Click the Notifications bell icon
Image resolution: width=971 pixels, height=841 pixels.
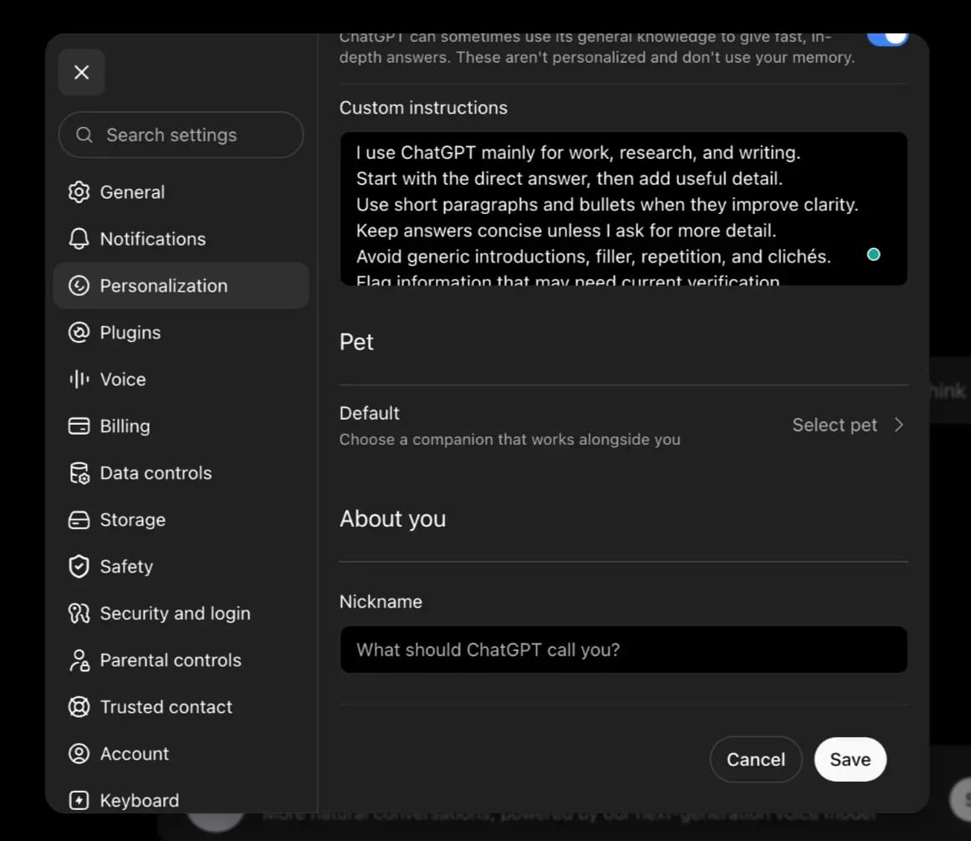(79, 239)
